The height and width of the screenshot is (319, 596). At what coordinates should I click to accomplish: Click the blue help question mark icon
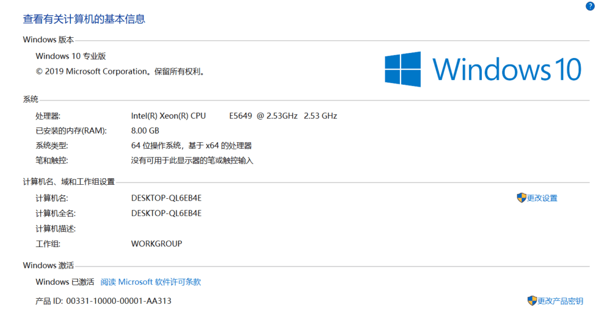pyautogui.click(x=590, y=6)
